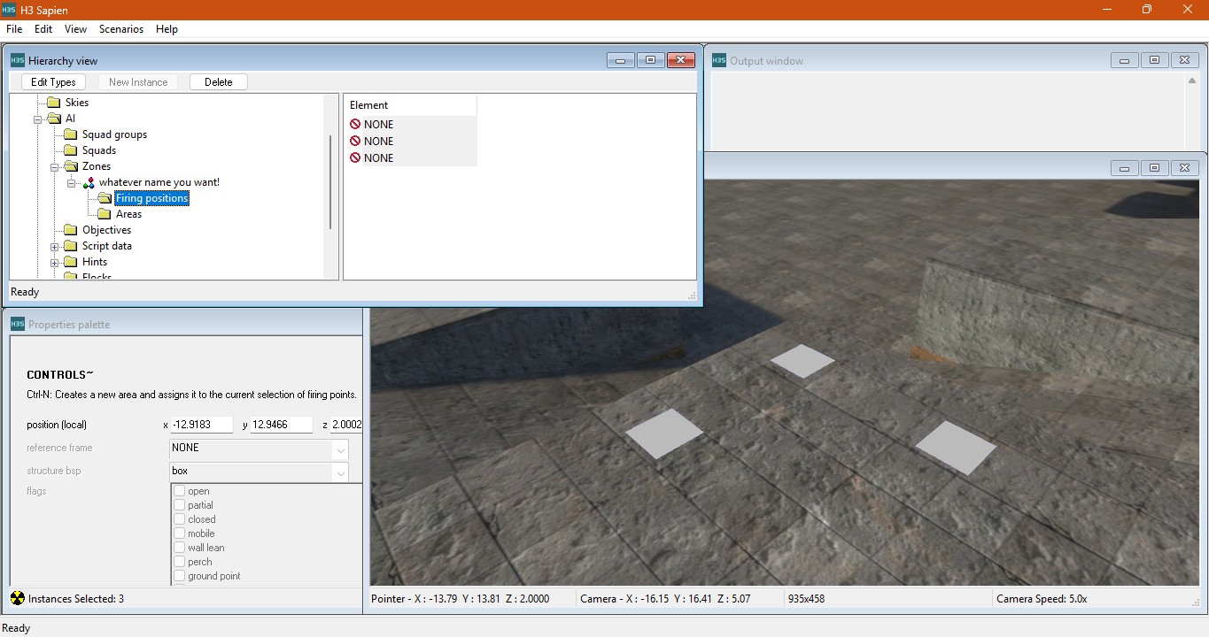This screenshot has width=1209, height=637.
Task: Click the 'Camera - X : -16.15' status readout
Action: tap(665, 599)
